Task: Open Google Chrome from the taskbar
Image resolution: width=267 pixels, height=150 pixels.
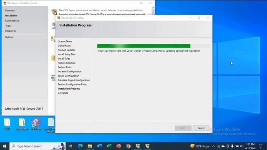Action: pos(128,146)
